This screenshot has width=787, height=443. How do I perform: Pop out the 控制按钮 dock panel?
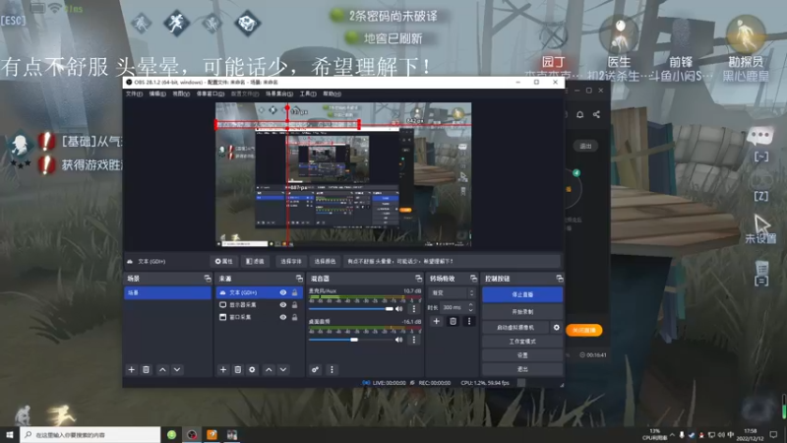(560, 279)
